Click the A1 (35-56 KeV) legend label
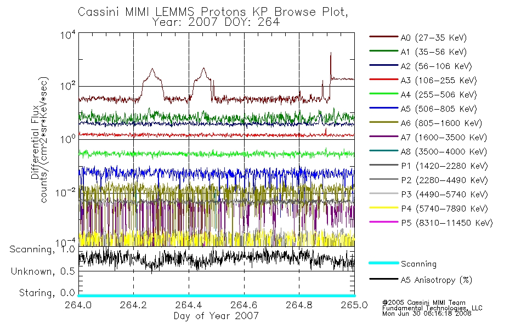This screenshot has height=329, width=521. tap(433, 52)
